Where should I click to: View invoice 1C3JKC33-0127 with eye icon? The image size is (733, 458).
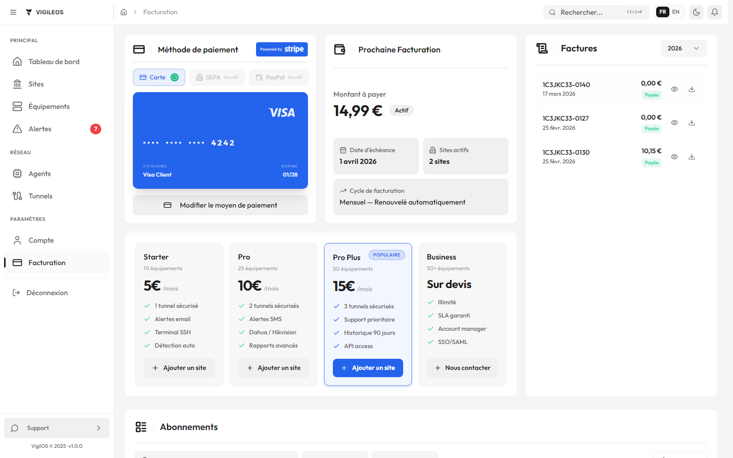[674, 123]
